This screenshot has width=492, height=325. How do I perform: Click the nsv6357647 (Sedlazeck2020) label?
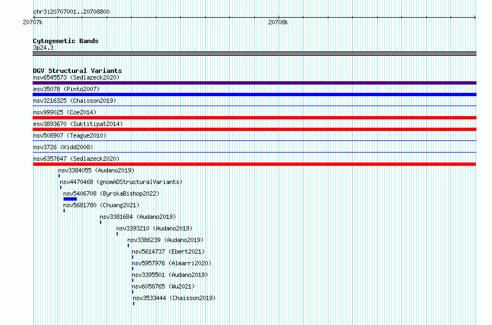76,159
